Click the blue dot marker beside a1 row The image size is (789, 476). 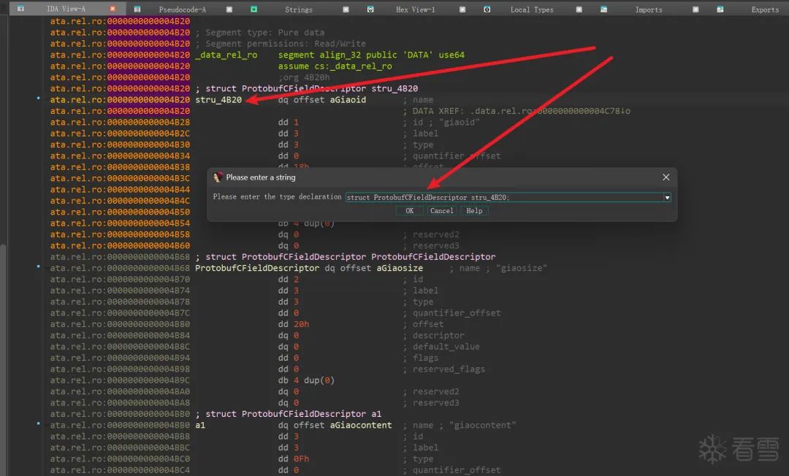click(38, 423)
